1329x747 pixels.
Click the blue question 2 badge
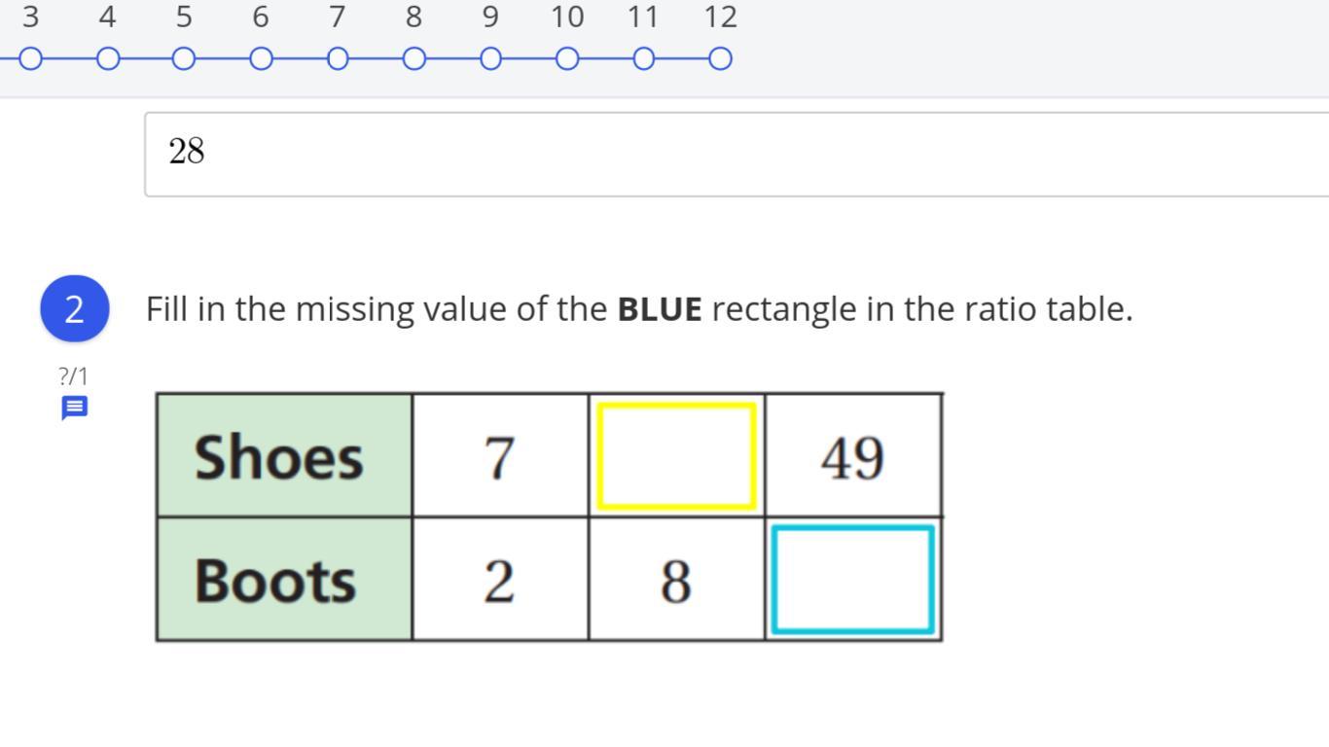tap(75, 309)
